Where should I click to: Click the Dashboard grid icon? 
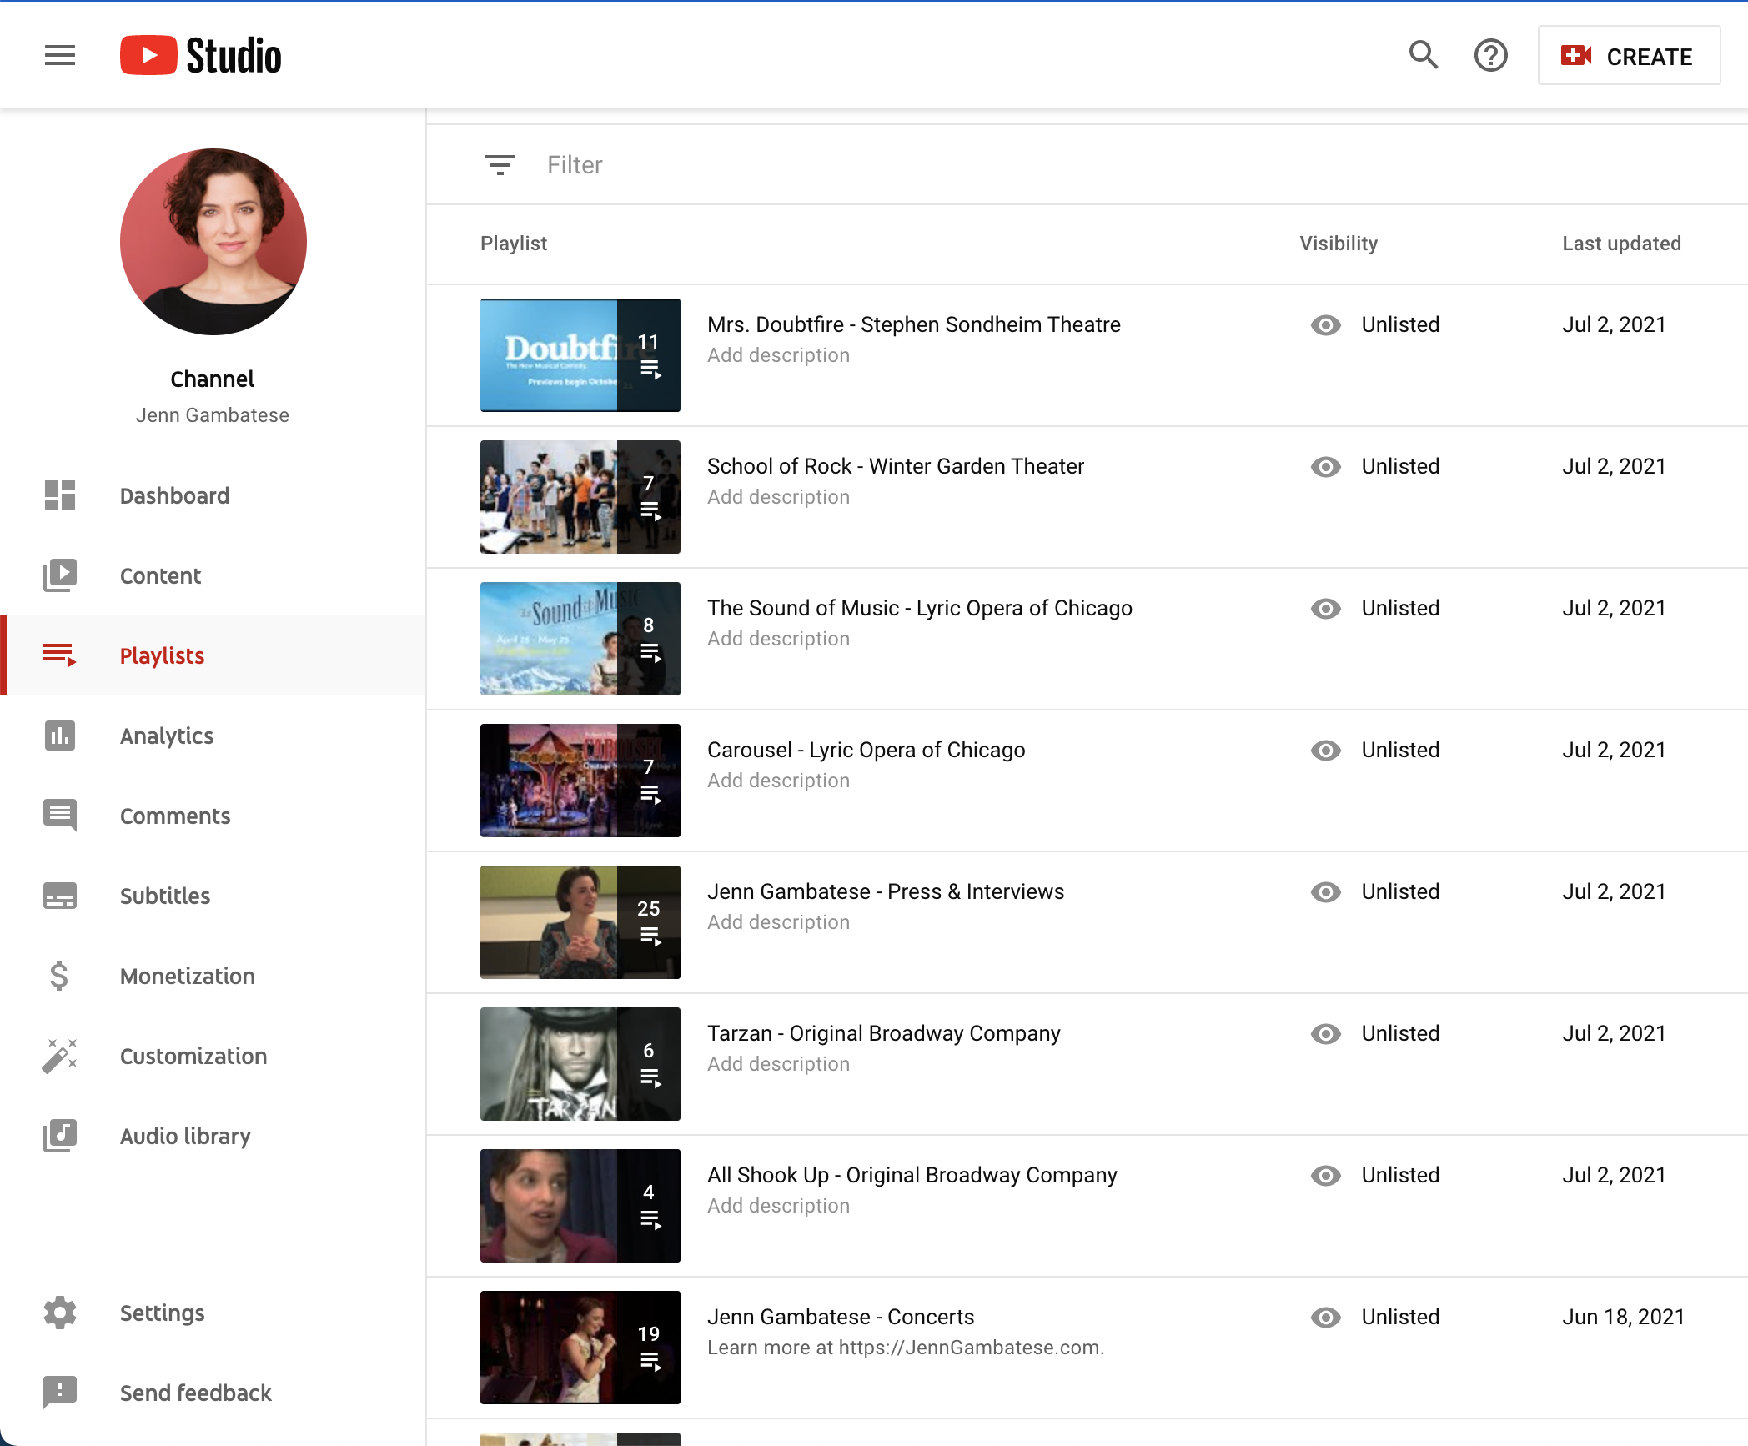(60, 495)
